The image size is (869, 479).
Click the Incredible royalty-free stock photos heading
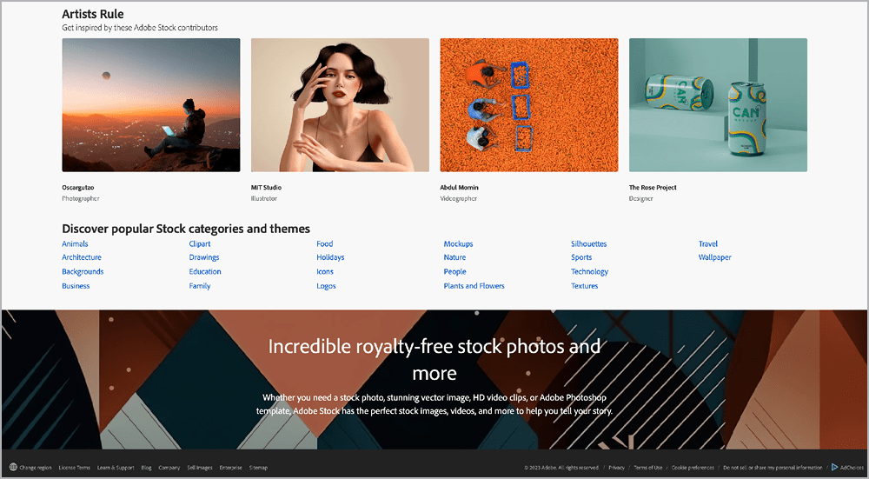[434, 359]
